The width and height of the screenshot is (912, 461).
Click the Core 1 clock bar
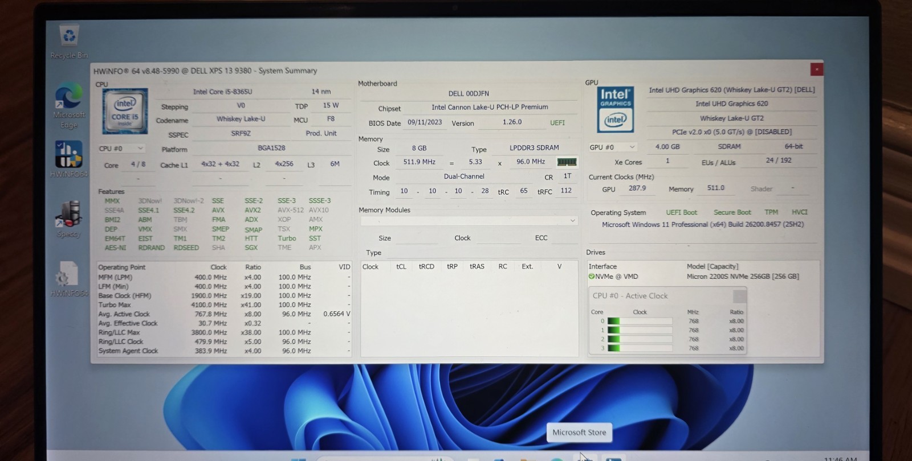click(x=640, y=330)
